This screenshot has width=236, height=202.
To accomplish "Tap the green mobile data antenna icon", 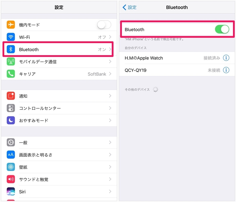I will 11,62.
